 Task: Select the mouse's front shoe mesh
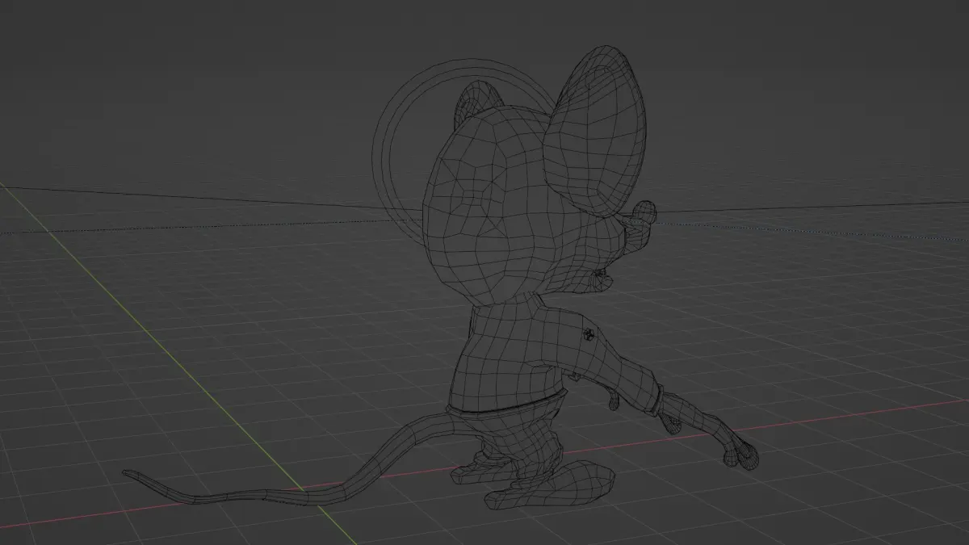551,486
